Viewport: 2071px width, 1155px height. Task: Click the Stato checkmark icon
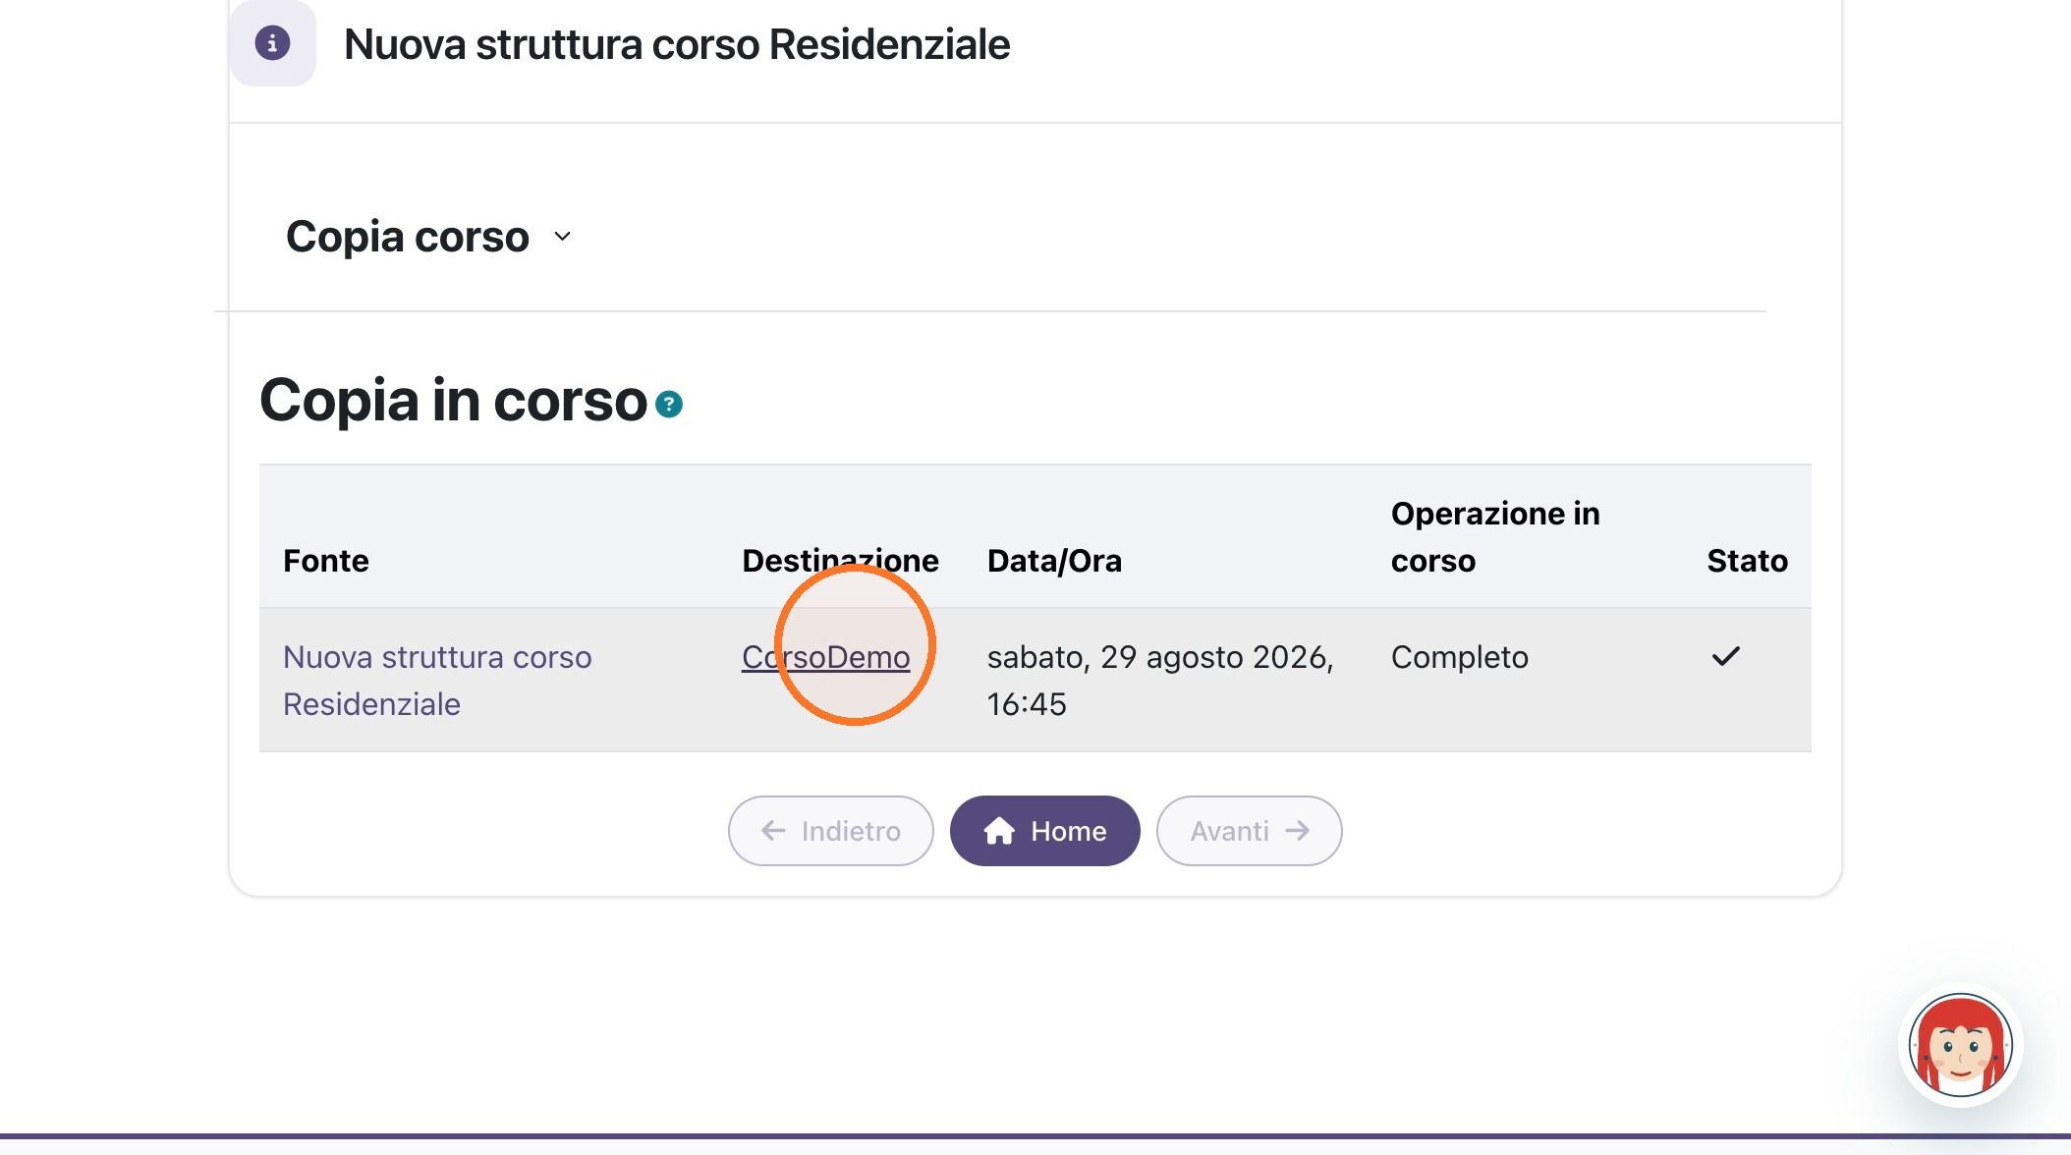click(x=1725, y=656)
